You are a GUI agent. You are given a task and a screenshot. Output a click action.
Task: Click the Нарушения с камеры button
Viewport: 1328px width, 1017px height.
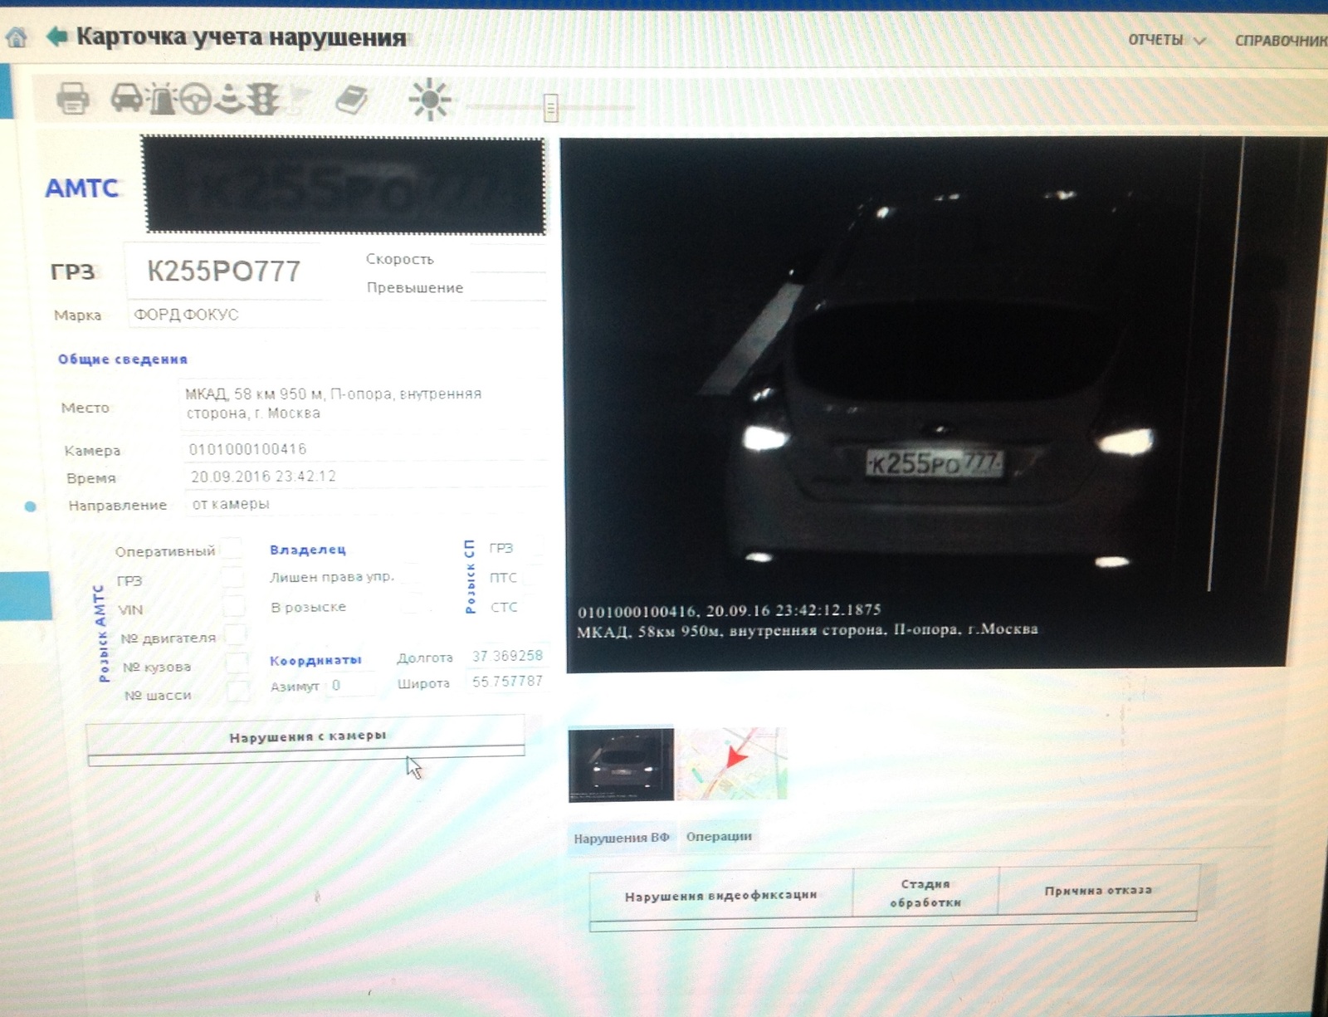306,736
